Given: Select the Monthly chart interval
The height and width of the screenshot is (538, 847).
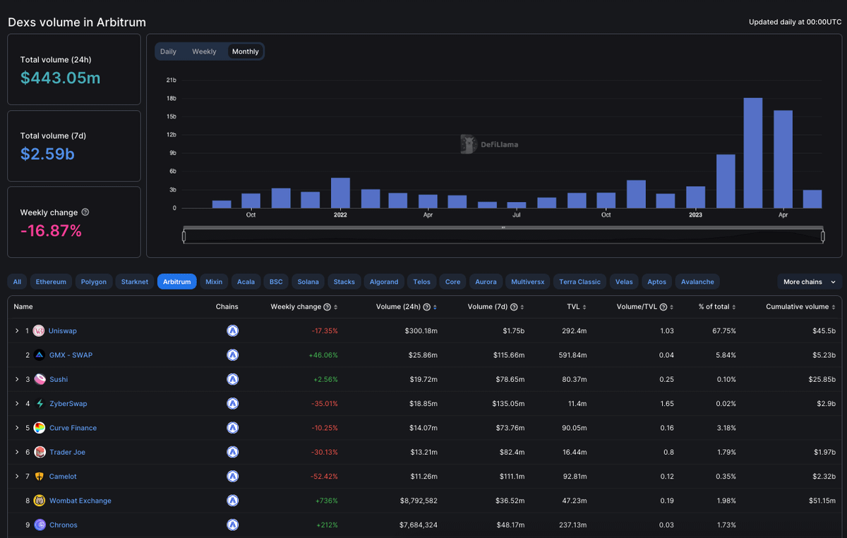Looking at the screenshot, I should pos(245,52).
